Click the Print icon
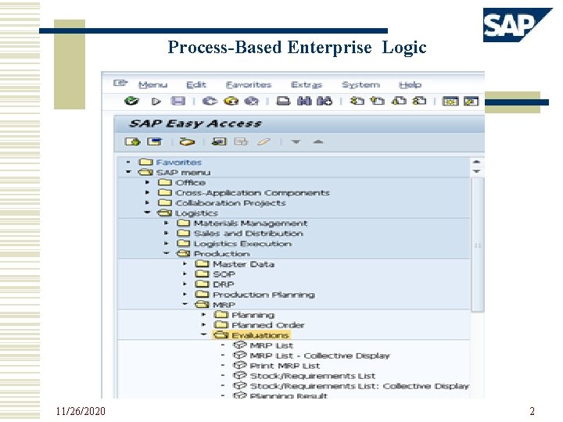Screen dimensions: 563x422 283,101
